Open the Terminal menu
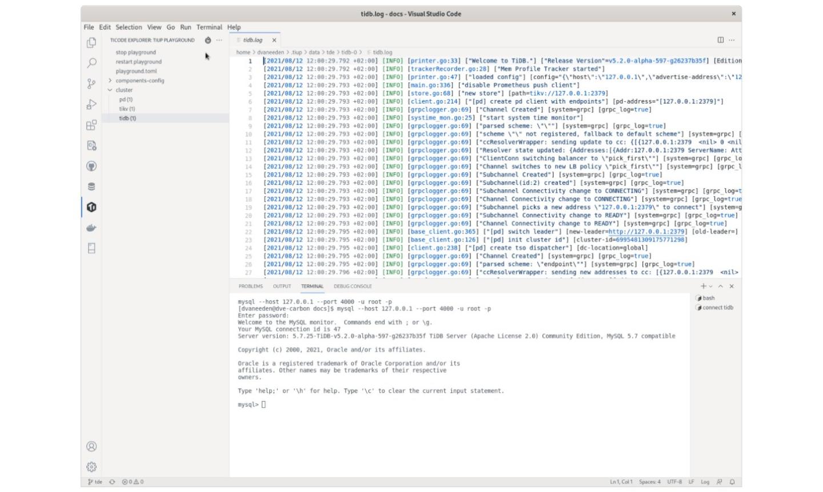This screenshot has width=823, height=492. [209, 27]
